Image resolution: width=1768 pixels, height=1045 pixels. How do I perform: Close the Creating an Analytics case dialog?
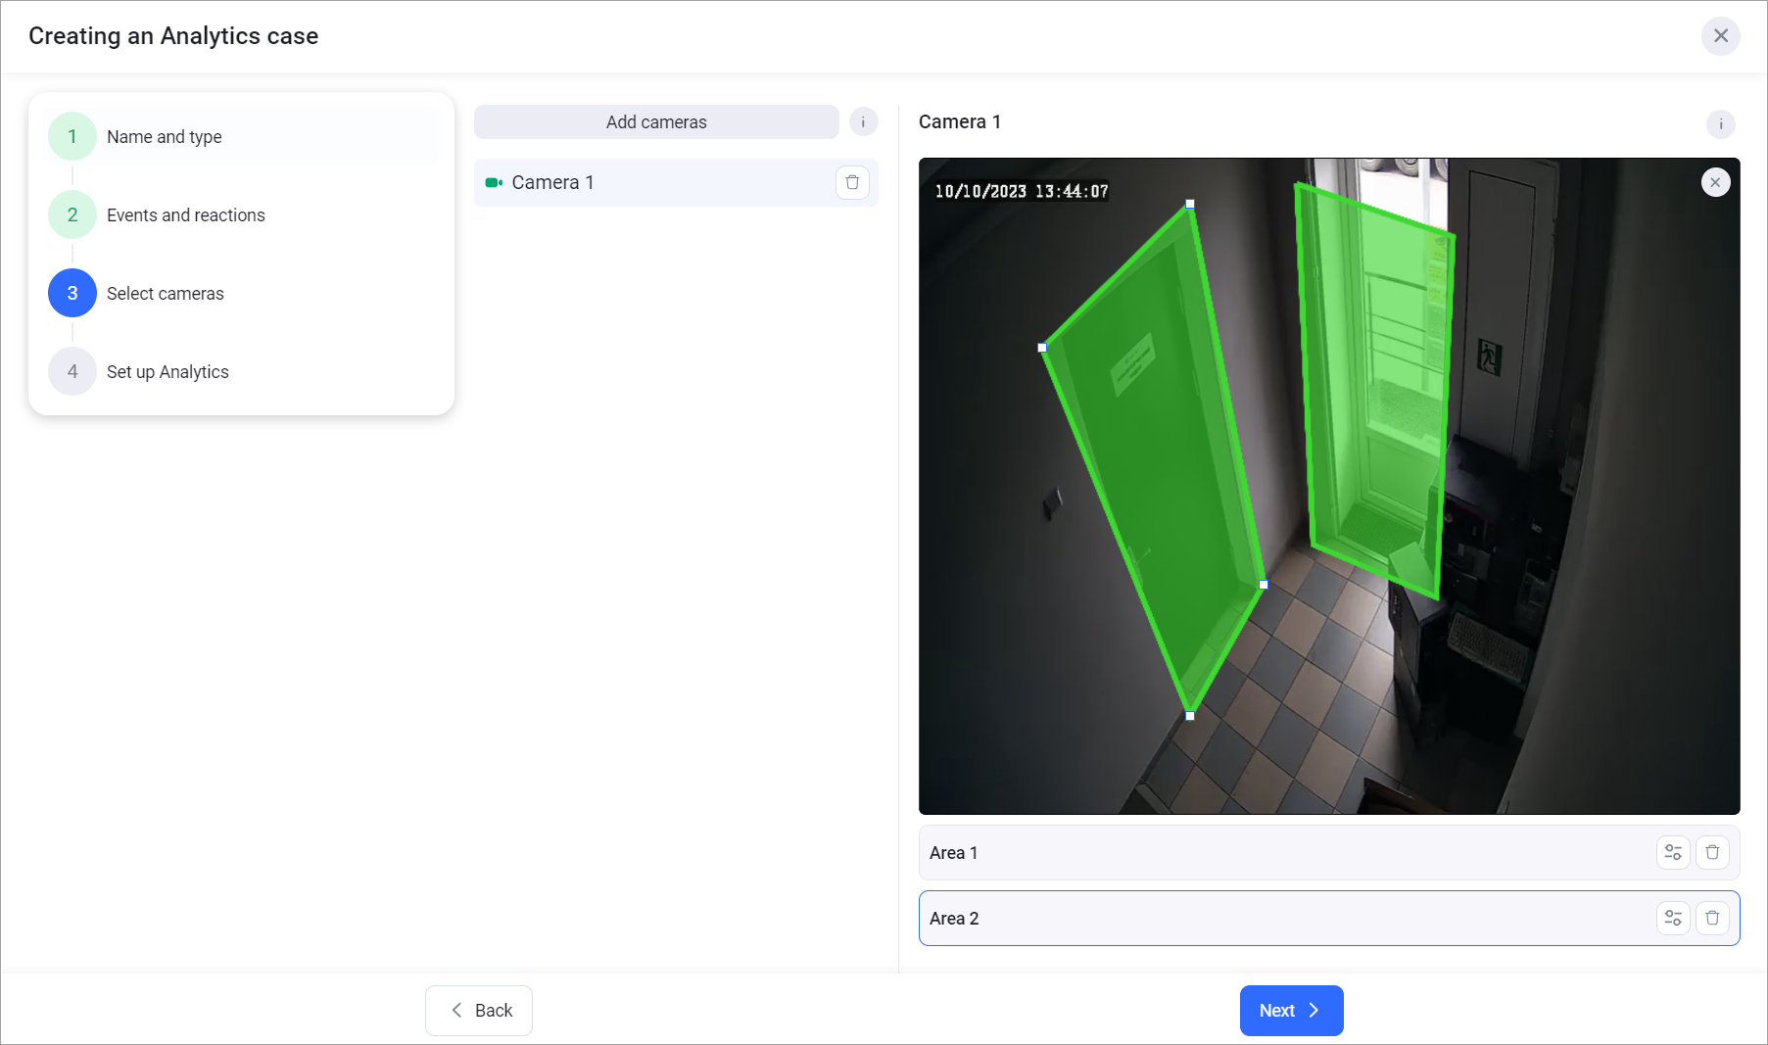[1720, 36]
